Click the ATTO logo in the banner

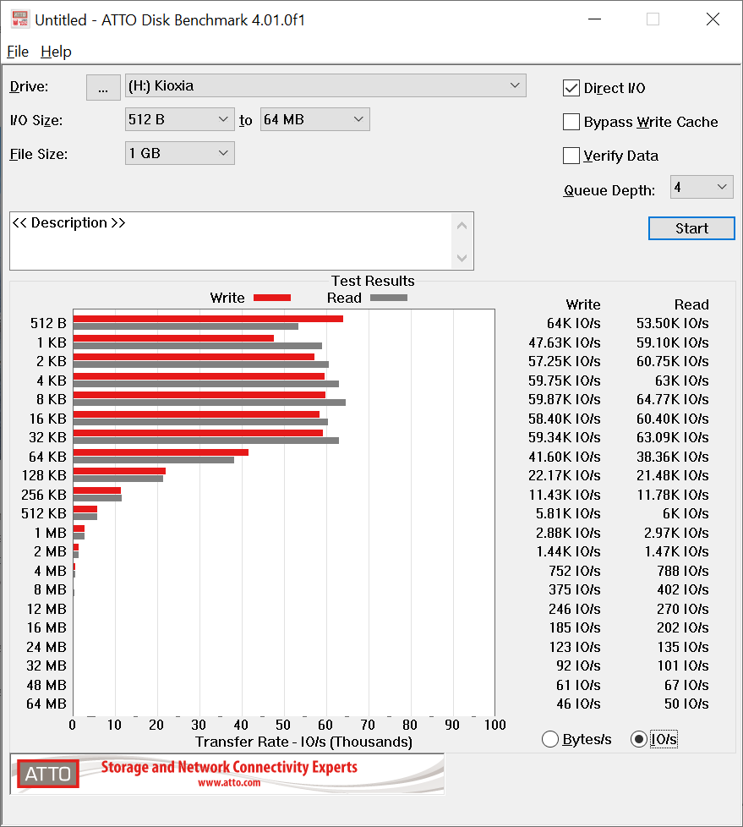pyautogui.click(x=48, y=774)
